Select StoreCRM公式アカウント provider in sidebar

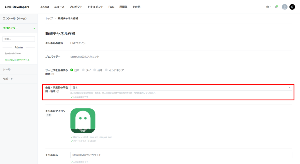(17, 60)
